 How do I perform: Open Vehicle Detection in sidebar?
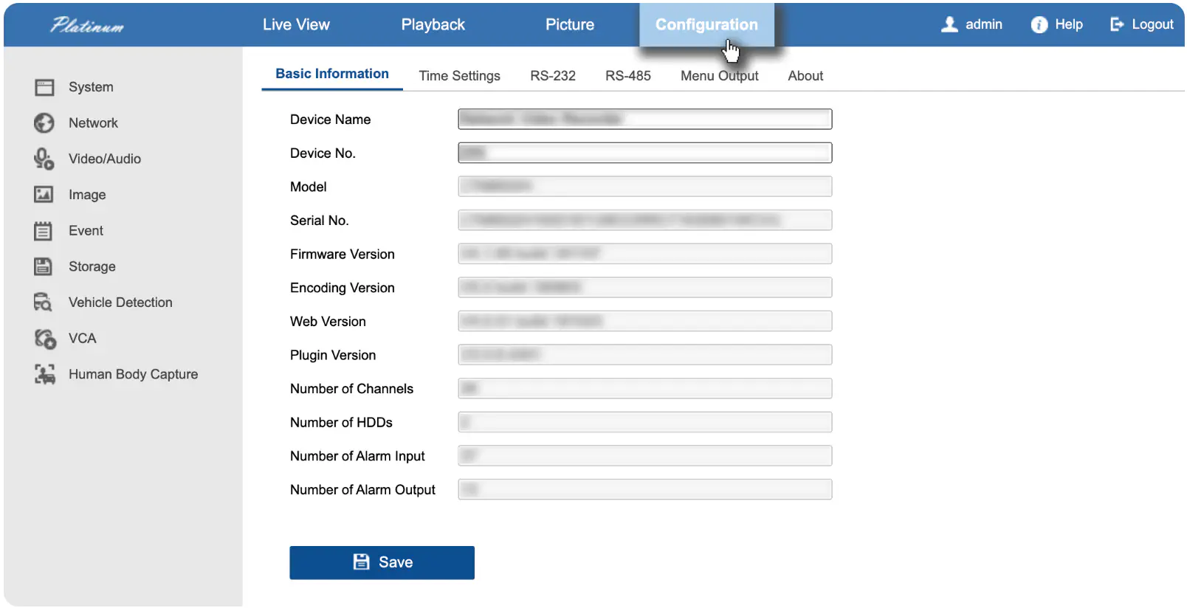coord(120,303)
